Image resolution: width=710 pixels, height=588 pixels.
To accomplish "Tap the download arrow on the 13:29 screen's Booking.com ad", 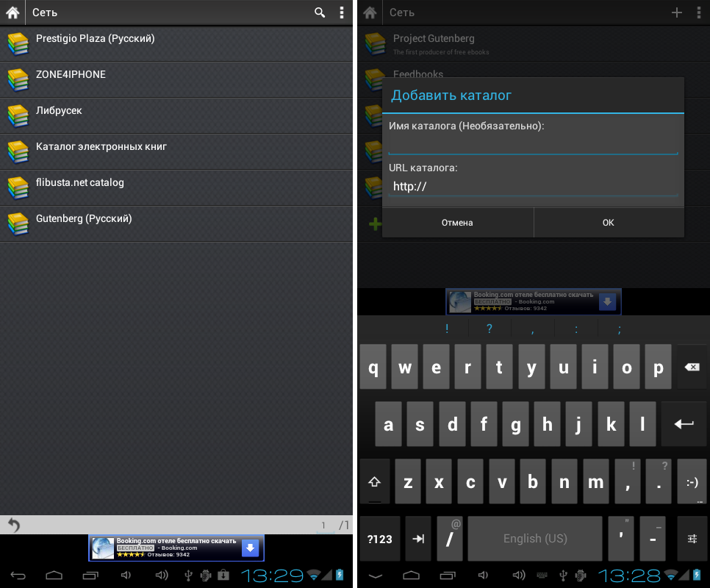I will pyautogui.click(x=250, y=548).
